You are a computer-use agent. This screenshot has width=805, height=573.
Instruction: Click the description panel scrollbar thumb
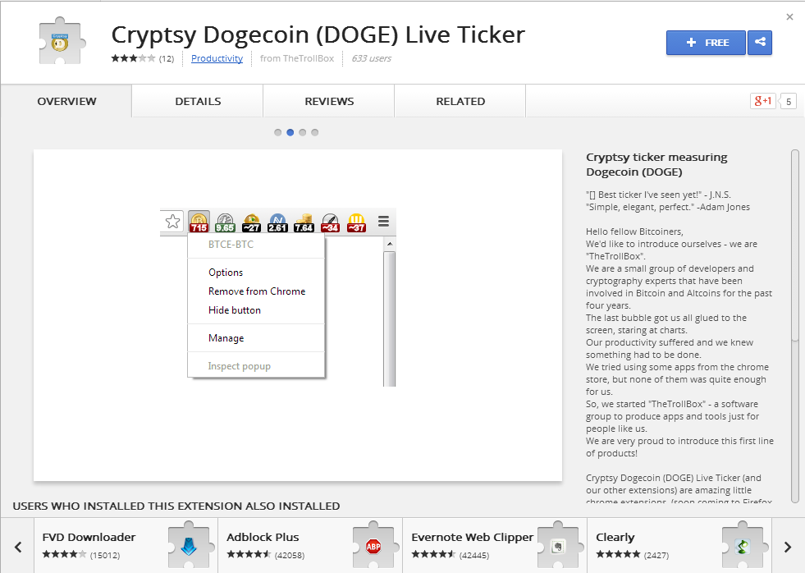[x=794, y=245]
